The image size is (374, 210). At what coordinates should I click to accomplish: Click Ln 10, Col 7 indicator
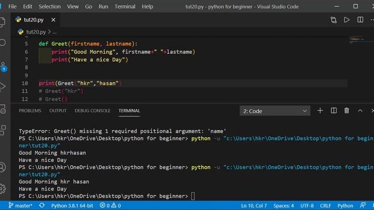coord(254,205)
